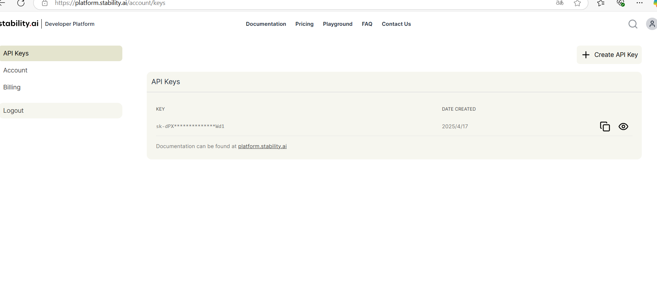Click the date 2025/4/17

[455, 127]
